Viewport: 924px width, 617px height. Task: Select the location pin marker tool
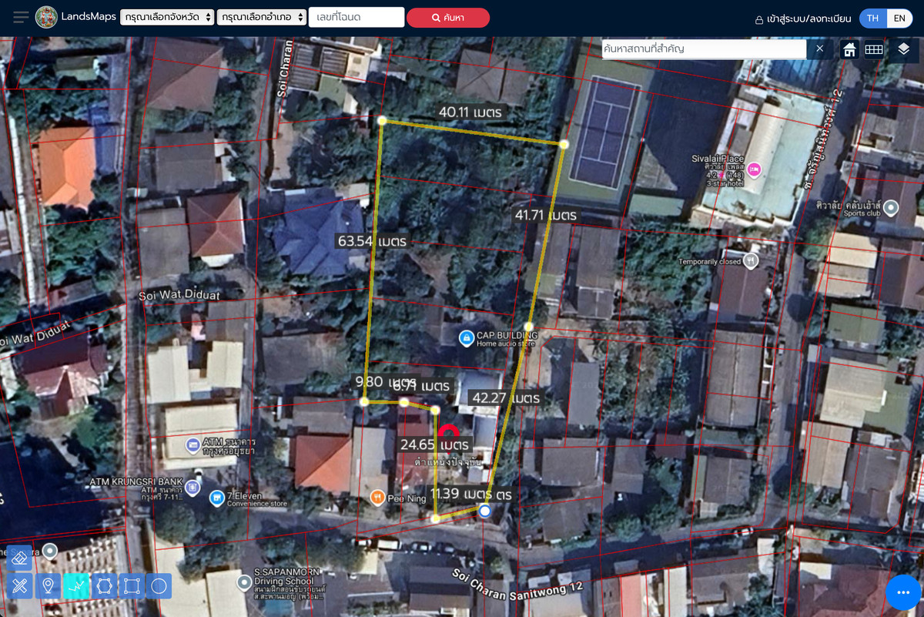[x=48, y=586]
